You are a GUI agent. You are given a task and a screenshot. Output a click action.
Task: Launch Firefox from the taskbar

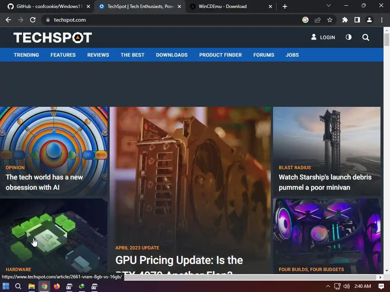tap(57, 286)
